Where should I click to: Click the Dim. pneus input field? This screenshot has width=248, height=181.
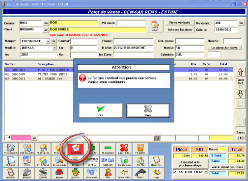[x=190, y=41]
